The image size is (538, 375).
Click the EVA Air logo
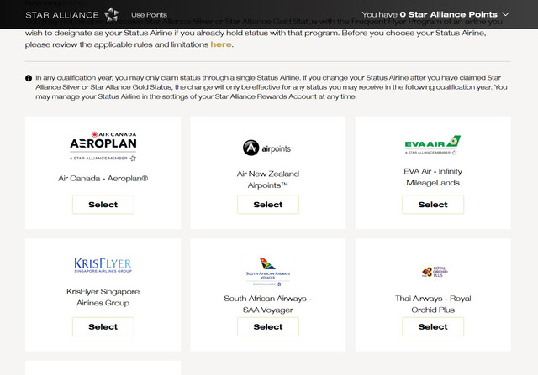tap(433, 145)
